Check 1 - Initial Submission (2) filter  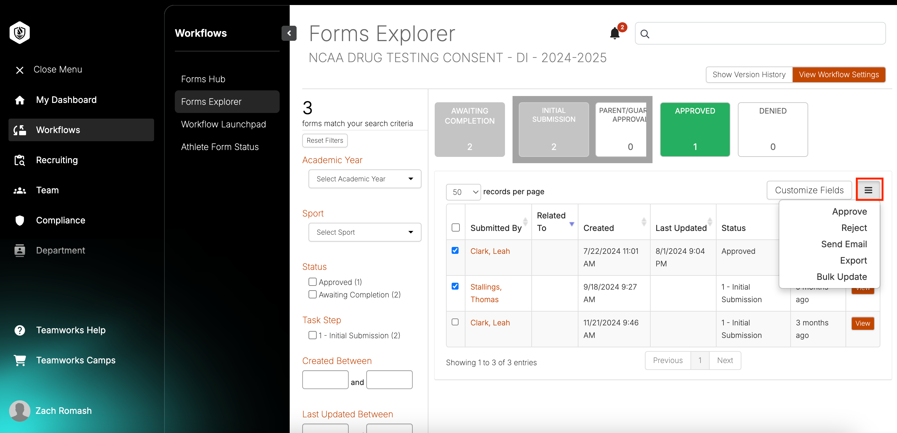coord(312,335)
